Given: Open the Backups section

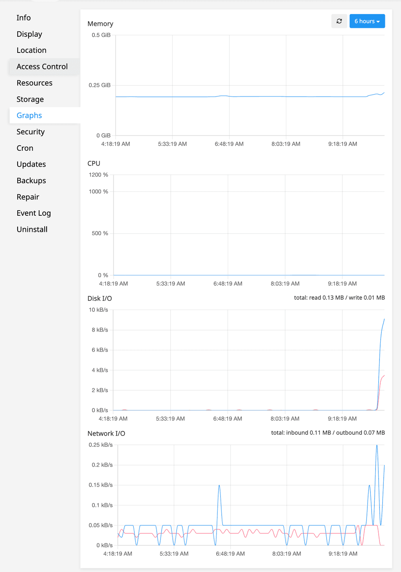Looking at the screenshot, I should pyautogui.click(x=31, y=180).
